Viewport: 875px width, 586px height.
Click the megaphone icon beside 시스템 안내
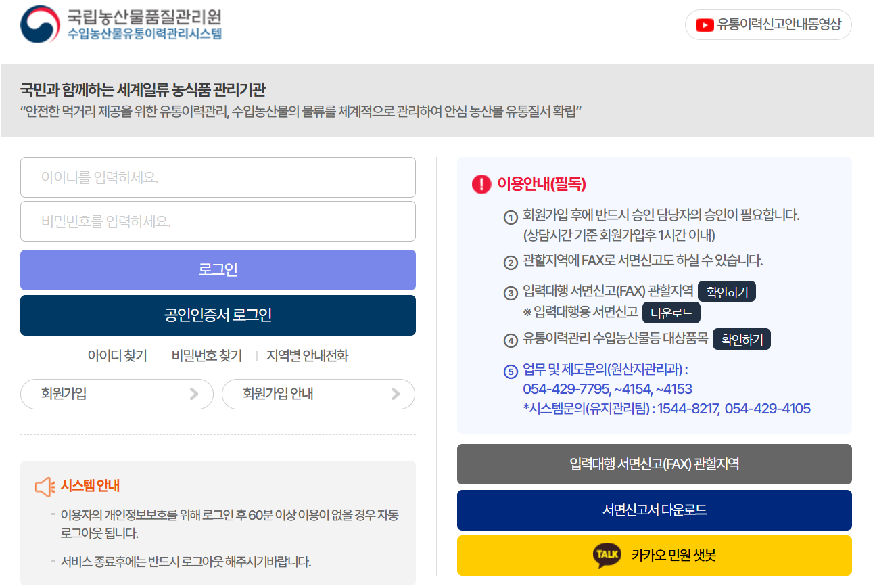point(45,487)
